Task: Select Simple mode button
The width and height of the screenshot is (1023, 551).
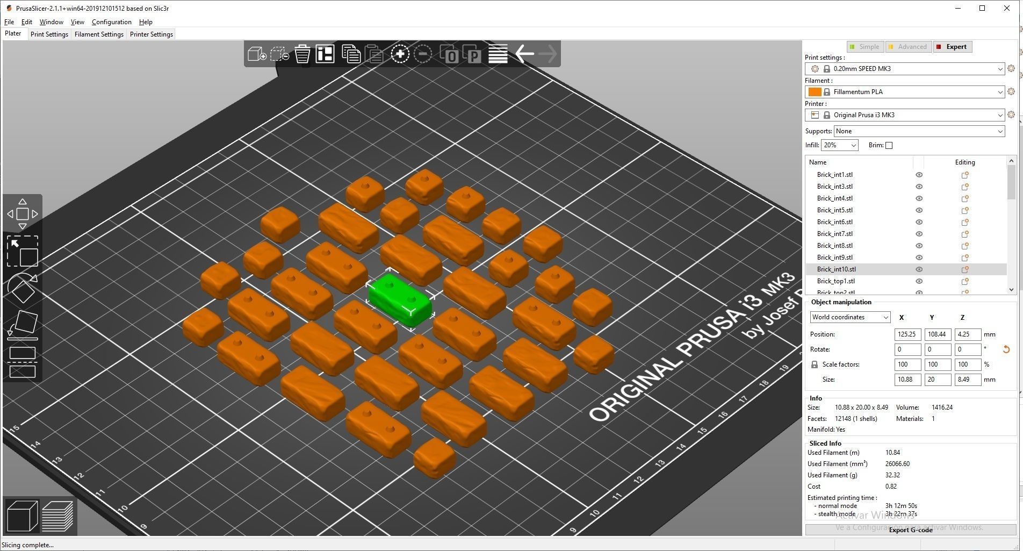Action: click(x=864, y=47)
